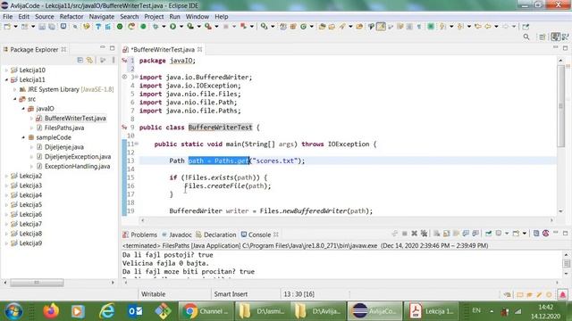This screenshot has width=572, height=321.
Task: Select BuffereWriterTest.java in Package Explorer
Action: pos(75,119)
